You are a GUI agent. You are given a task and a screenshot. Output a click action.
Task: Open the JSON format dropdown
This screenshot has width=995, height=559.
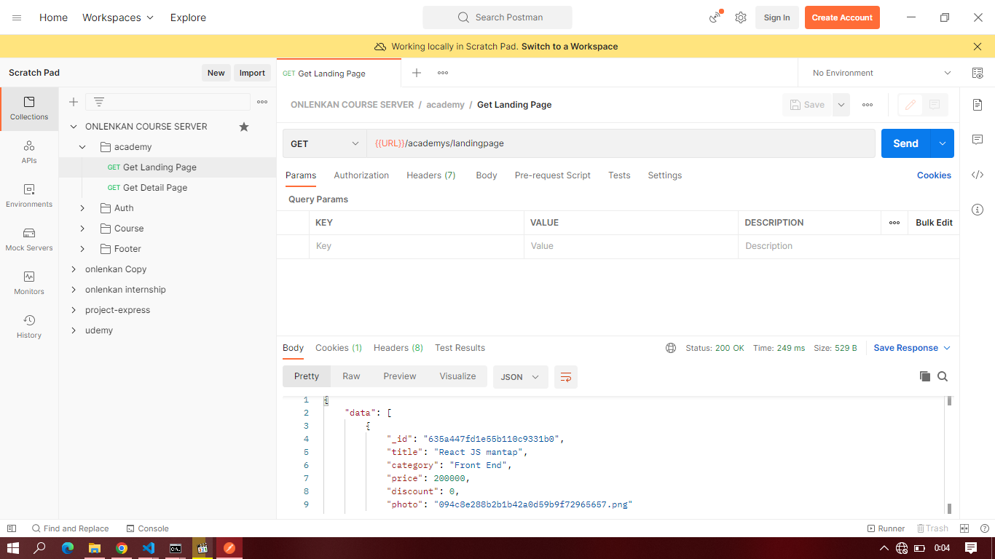point(521,377)
